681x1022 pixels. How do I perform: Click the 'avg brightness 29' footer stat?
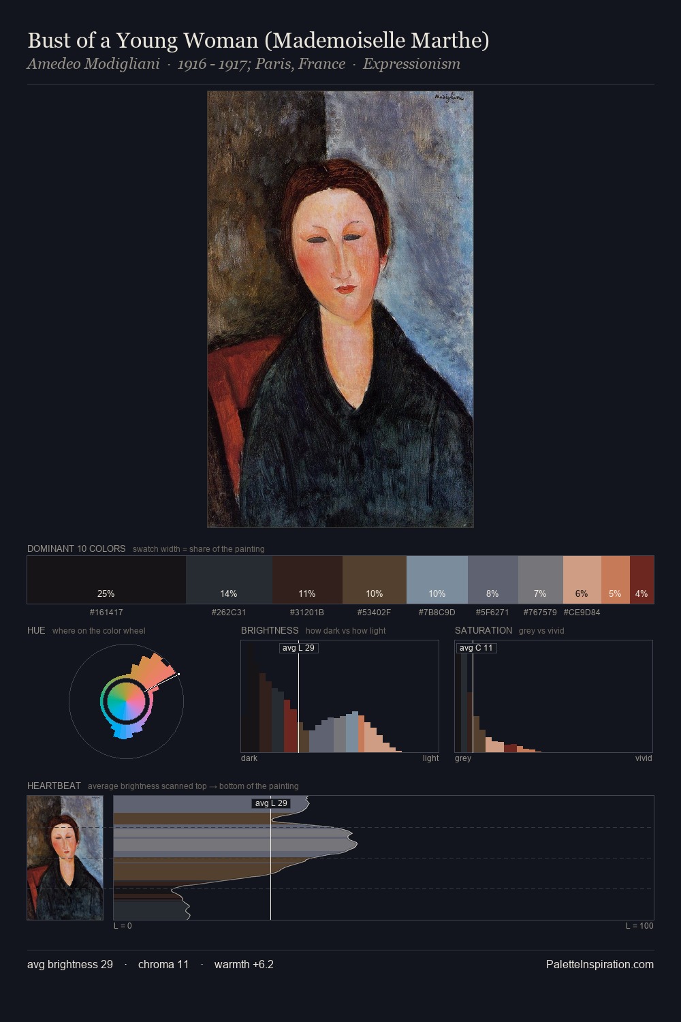[70, 964]
